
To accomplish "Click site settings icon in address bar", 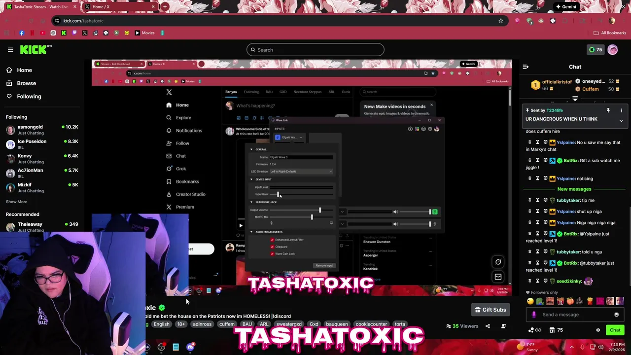I will point(57,21).
